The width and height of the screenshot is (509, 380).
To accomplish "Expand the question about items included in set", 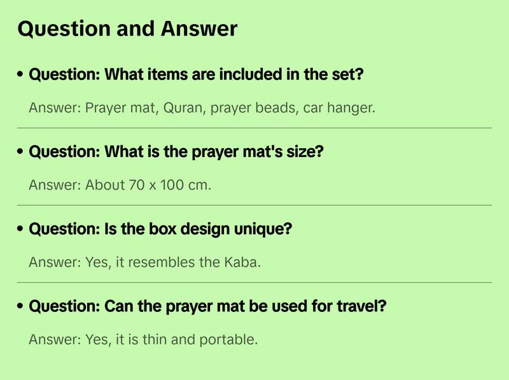I will [196, 75].
